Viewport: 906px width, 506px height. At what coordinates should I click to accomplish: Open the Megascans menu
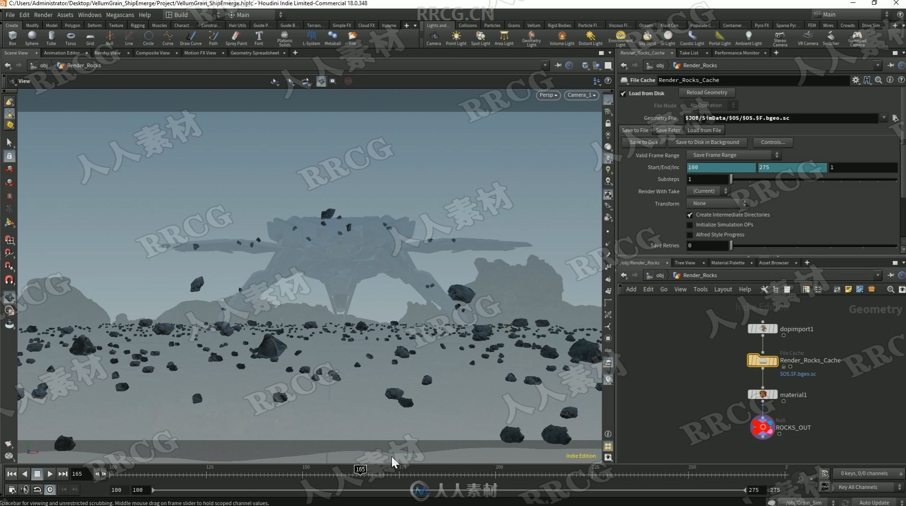(120, 15)
